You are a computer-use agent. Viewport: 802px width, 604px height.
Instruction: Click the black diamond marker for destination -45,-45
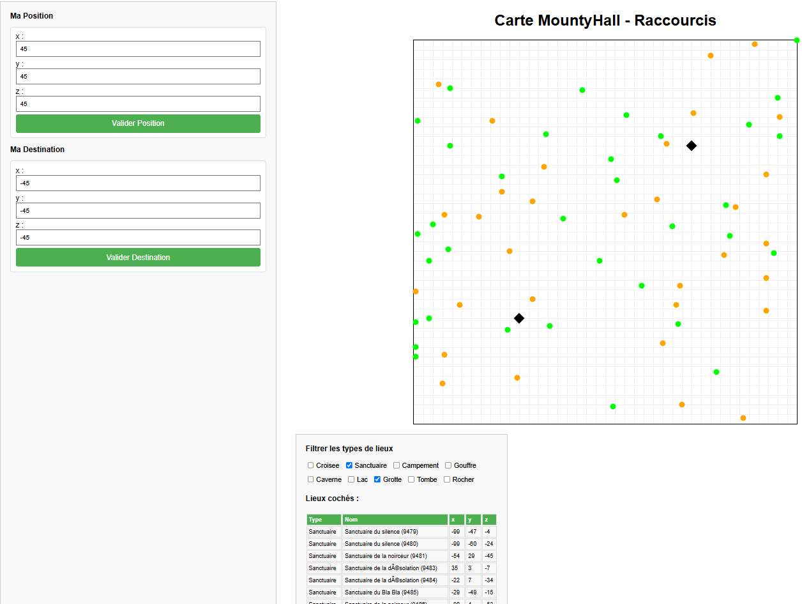[519, 318]
